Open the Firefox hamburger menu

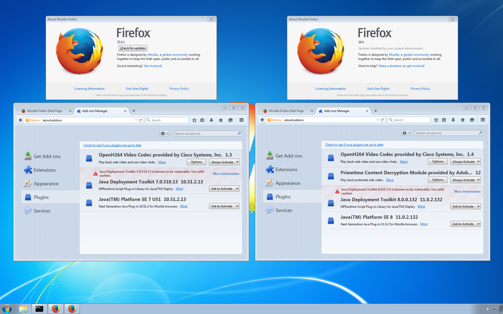click(x=241, y=120)
